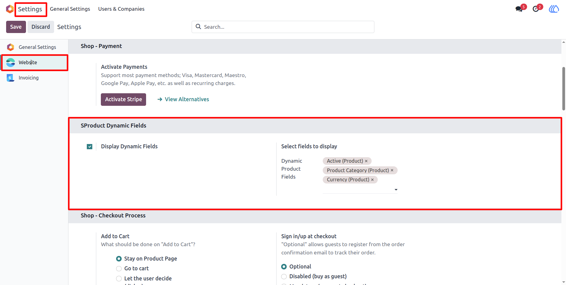Open the activities clock icon
566x285 pixels.
click(536, 9)
